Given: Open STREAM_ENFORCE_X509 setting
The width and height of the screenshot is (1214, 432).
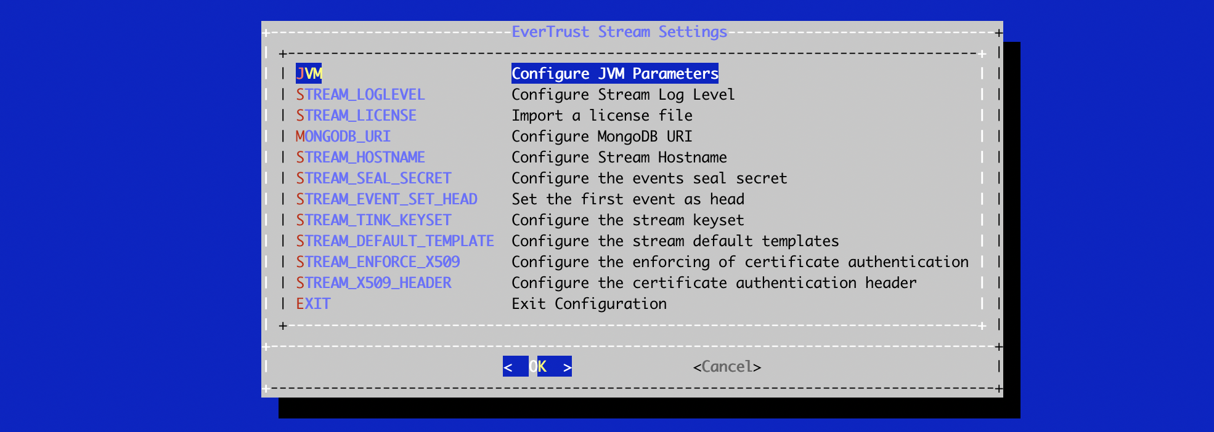Looking at the screenshot, I should (x=378, y=262).
